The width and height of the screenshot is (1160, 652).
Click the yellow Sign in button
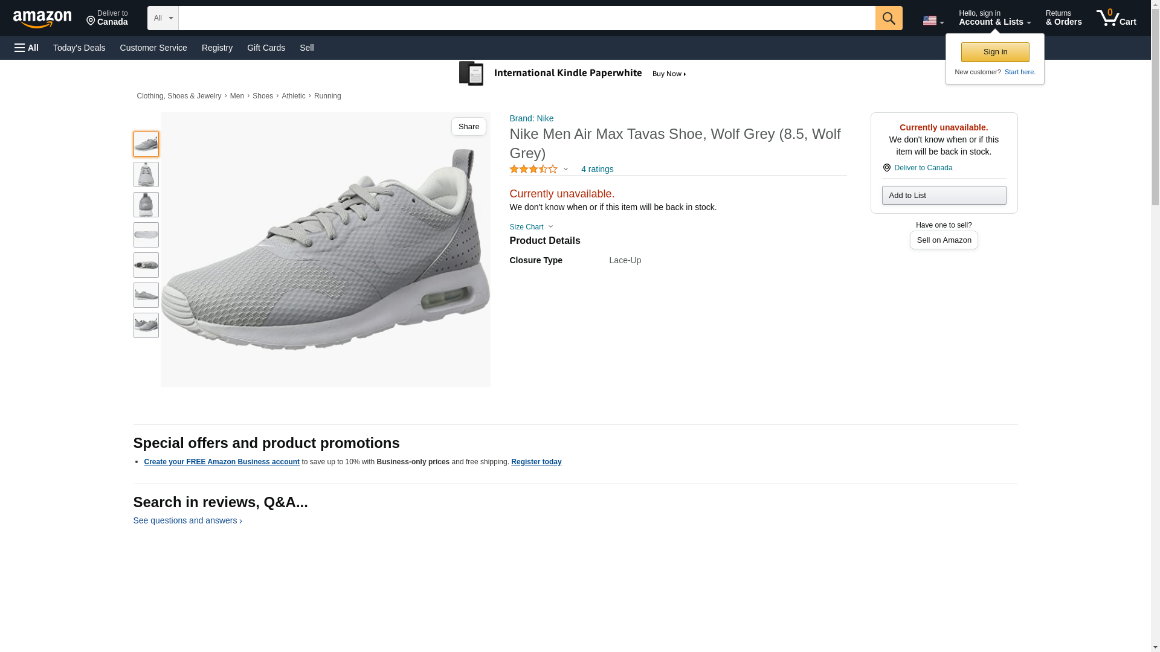click(995, 52)
